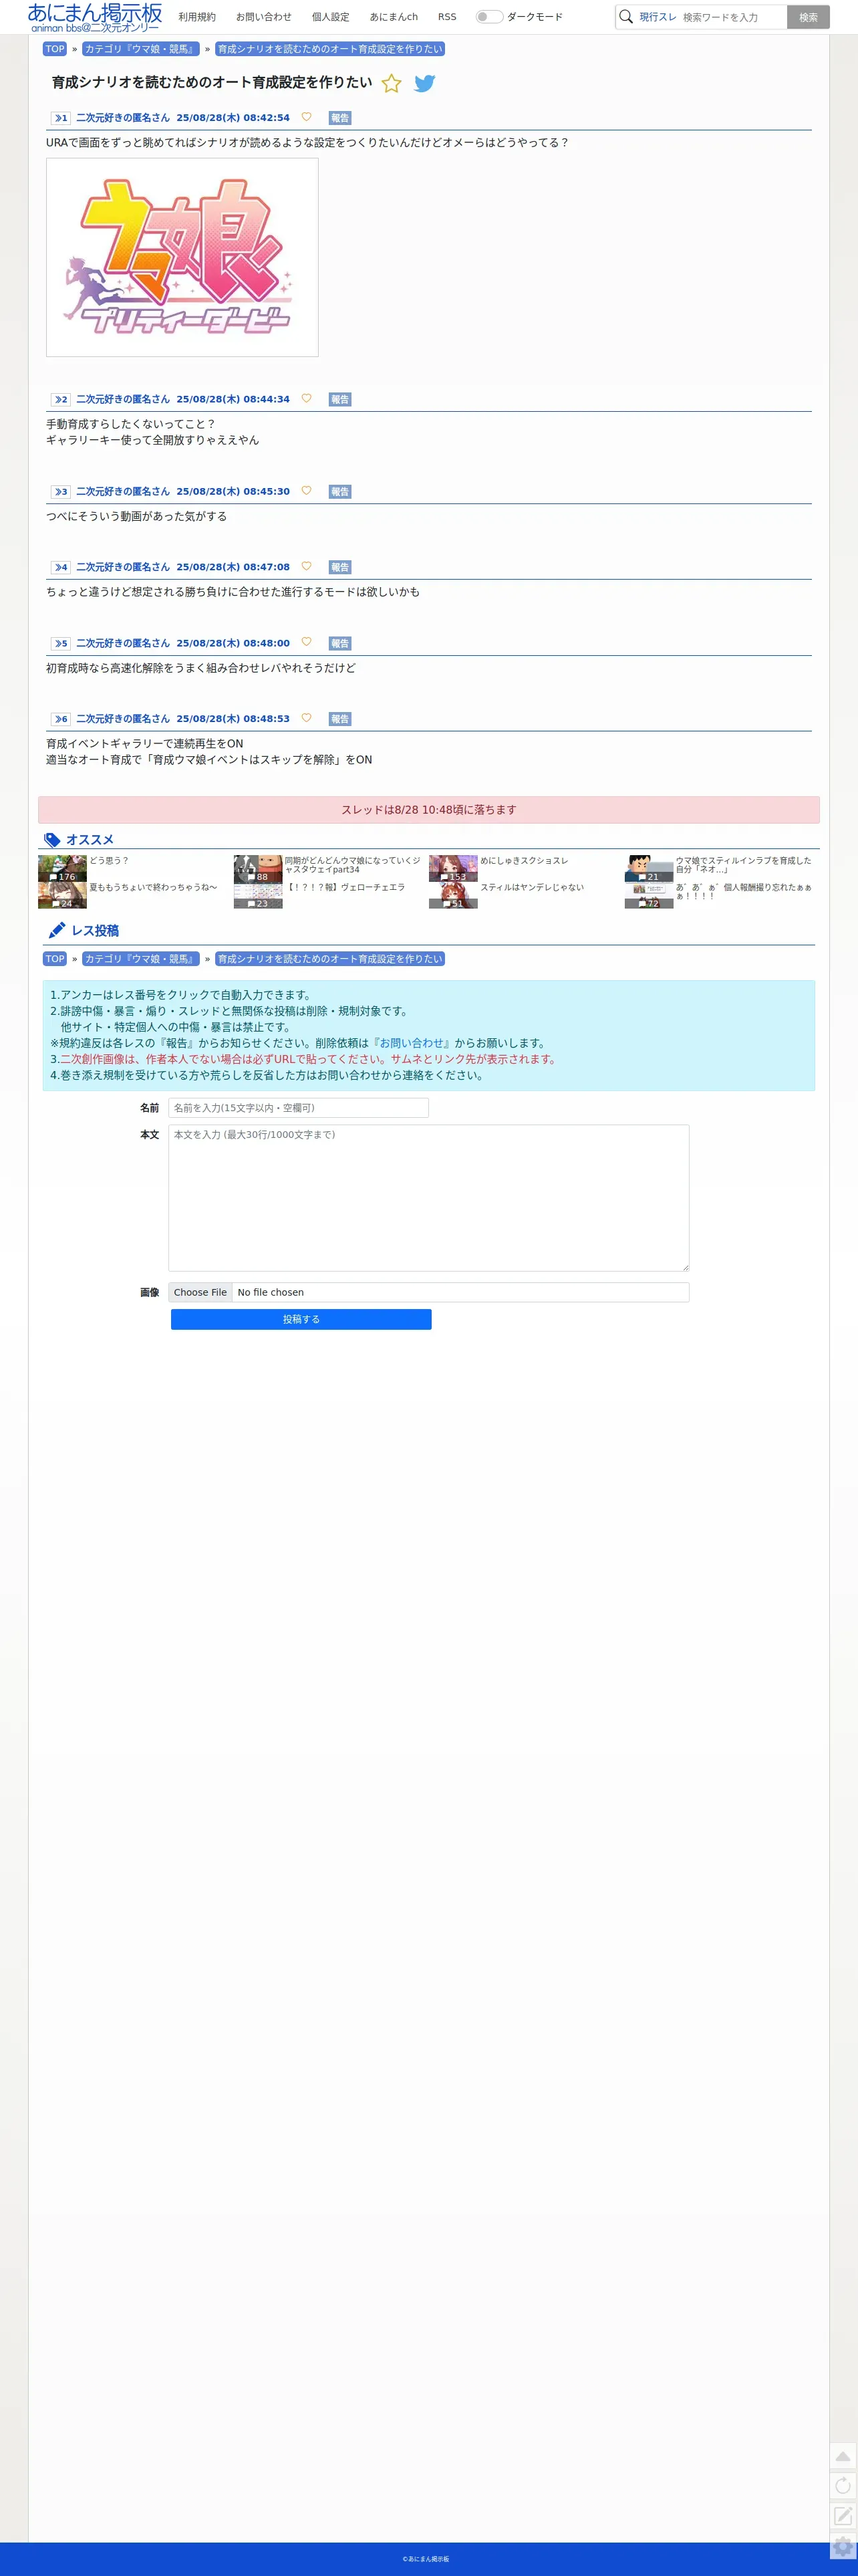Open あにまんch in top navigation
Image resolution: width=858 pixels, height=2576 pixels.
[394, 17]
